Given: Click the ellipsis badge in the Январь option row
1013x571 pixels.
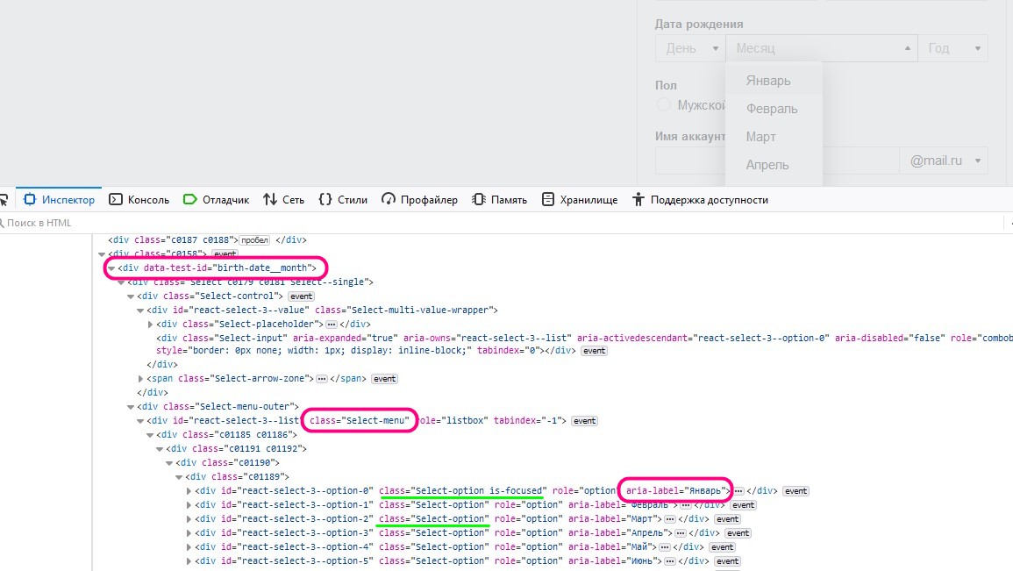Looking at the screenshot, I should (x=738, y=491).
